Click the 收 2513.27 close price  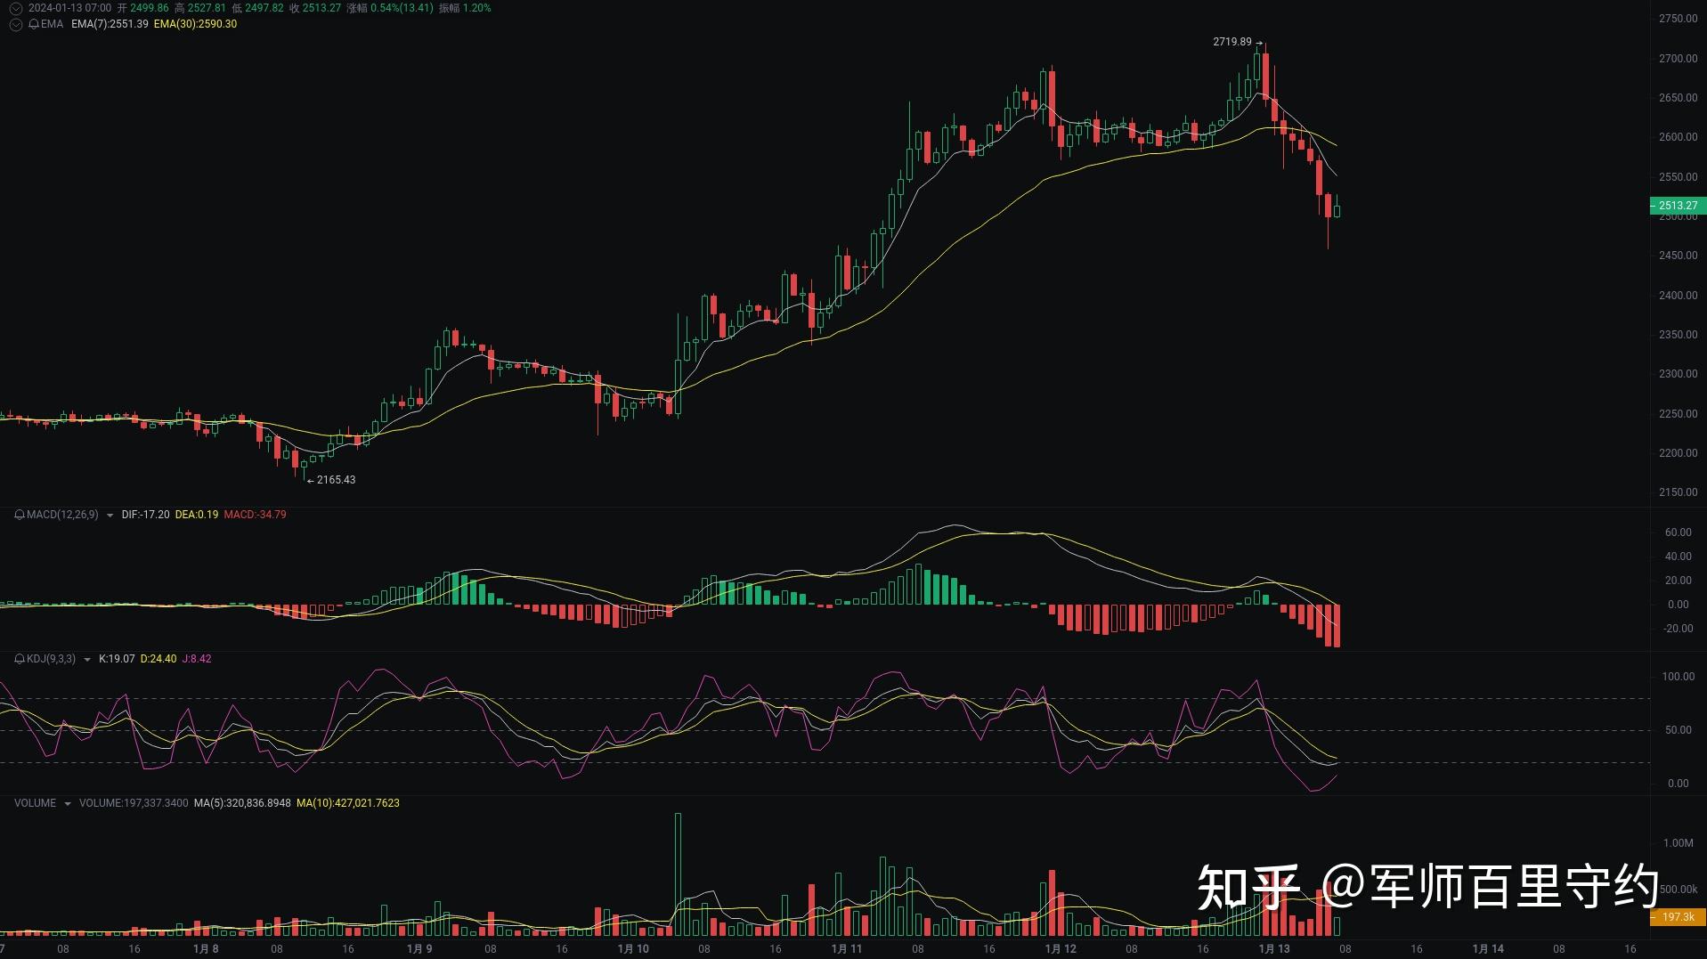(315, 8)
